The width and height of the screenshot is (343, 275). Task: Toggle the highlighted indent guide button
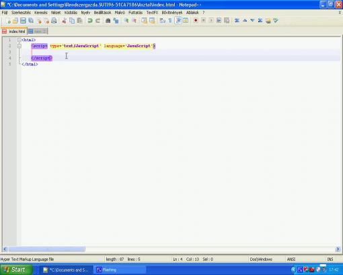pos(178,21)
